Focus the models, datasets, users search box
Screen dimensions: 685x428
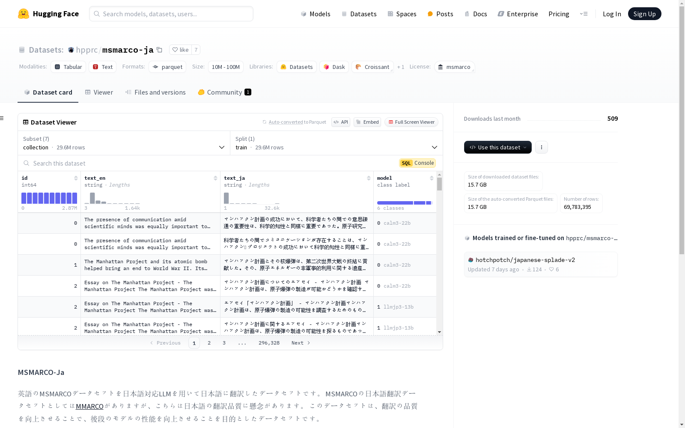click(x=171, y=14)
